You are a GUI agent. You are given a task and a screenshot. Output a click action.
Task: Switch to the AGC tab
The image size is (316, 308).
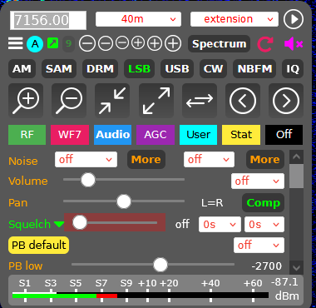coord(156,135)
